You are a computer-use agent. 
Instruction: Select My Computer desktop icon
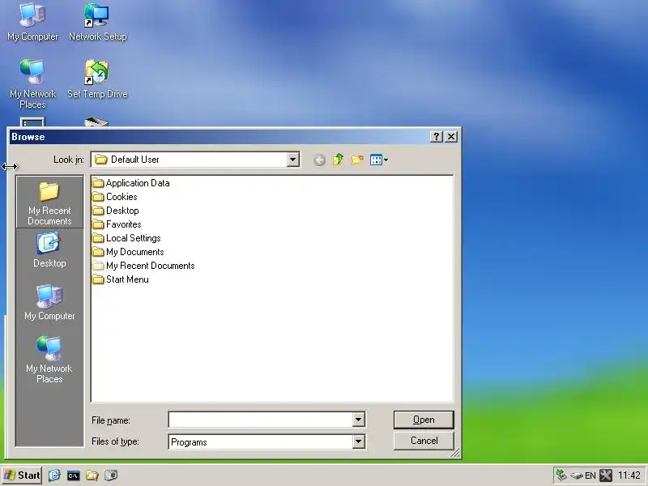tap(32, 22)
